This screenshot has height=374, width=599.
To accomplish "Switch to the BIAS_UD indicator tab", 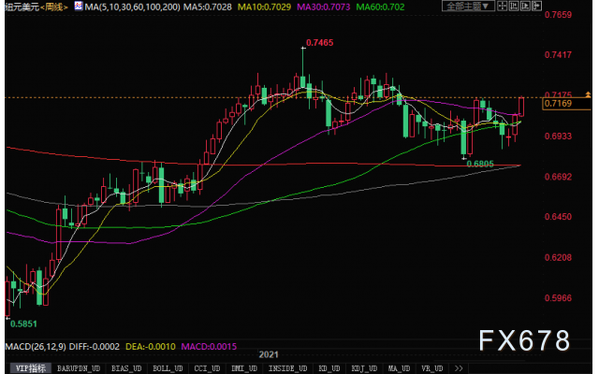I will click(126, 368).
